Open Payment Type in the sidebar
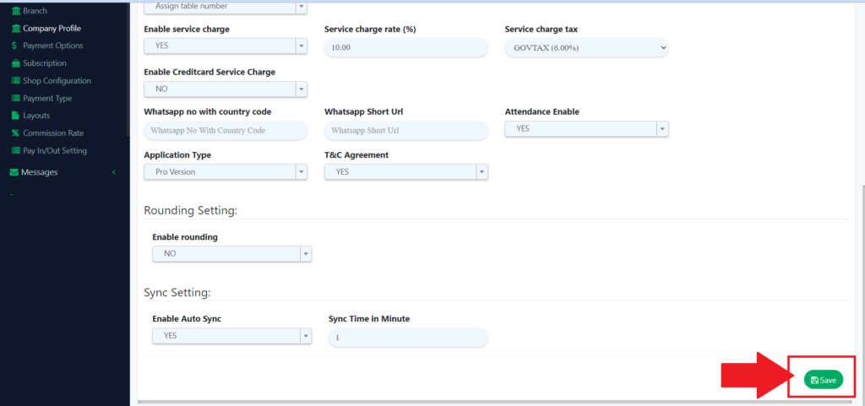Image resolution: width=865 pixels, height=406 pixels. 47,99
